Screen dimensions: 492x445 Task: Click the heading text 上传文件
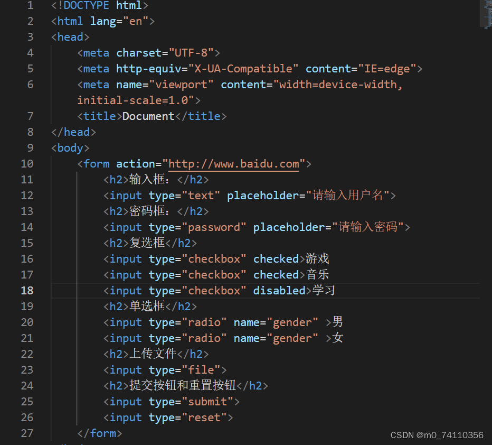(153, 354)
